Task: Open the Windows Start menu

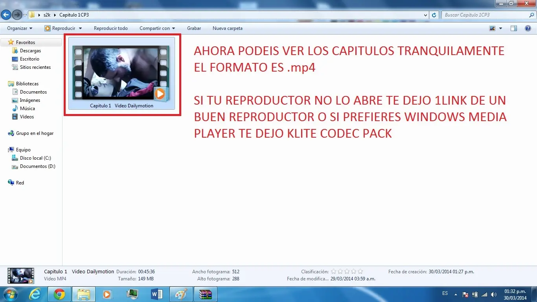Action: 11,294
